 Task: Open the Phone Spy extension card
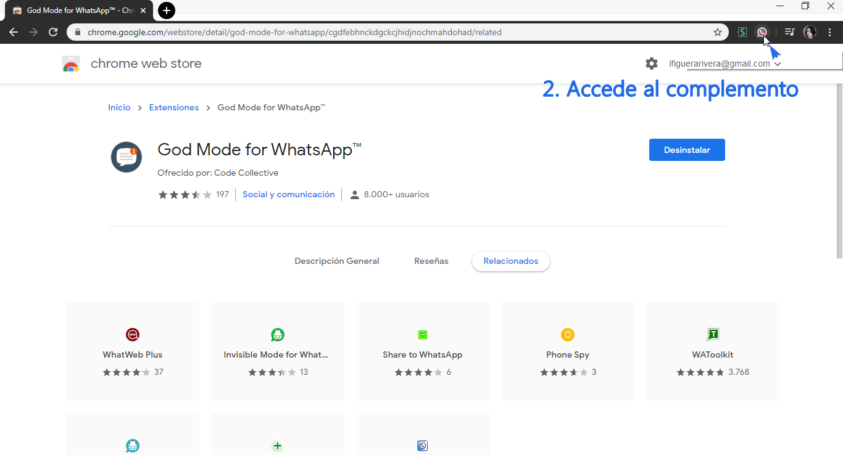coord(568,351)
